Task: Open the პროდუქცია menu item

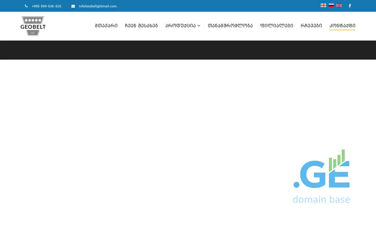Action: pos(180,26)
